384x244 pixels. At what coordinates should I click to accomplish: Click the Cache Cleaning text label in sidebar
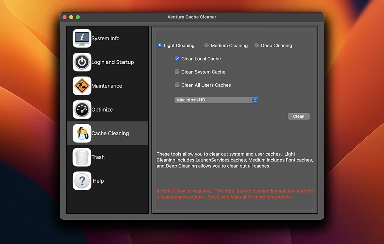point(110,134)
